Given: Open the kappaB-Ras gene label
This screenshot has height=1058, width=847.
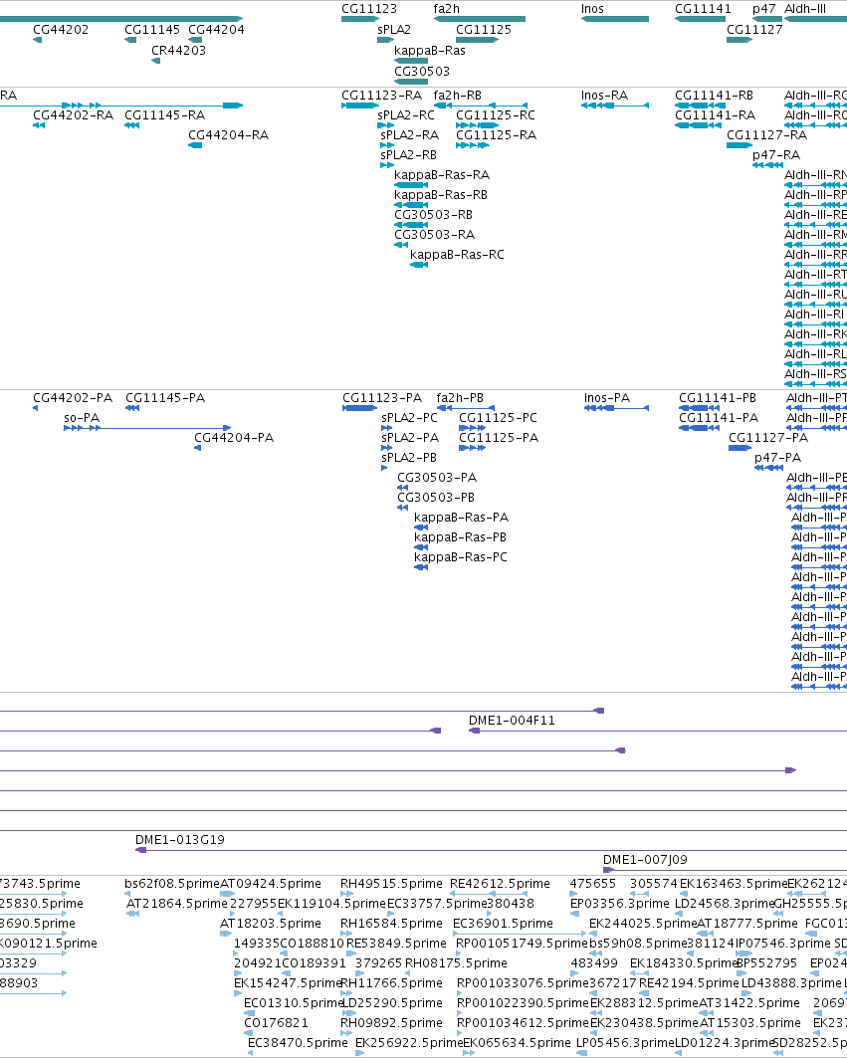Looking at the screenshot, I should 430,51.
